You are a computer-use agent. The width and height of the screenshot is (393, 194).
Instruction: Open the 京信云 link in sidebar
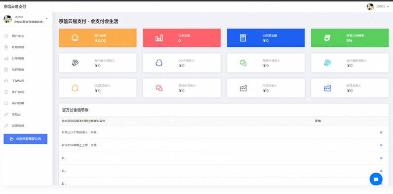coord(16,115)
